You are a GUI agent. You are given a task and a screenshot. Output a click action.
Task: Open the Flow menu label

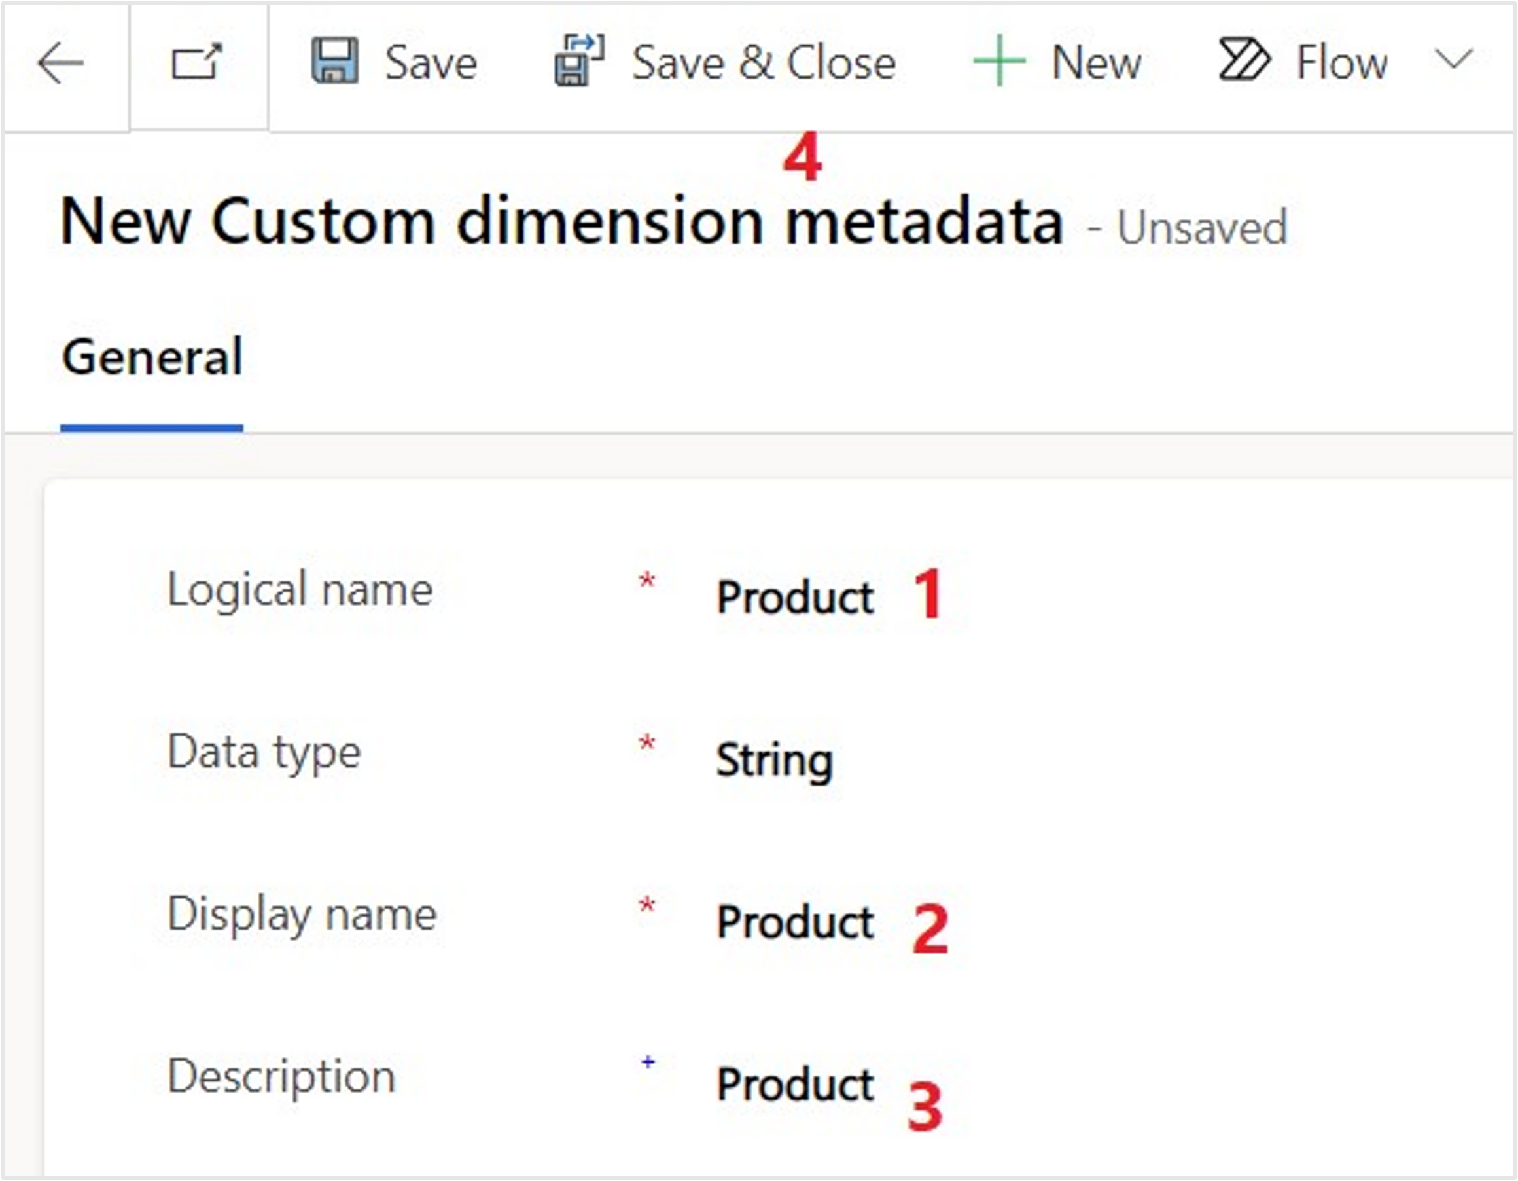[x=1342, y=63]
